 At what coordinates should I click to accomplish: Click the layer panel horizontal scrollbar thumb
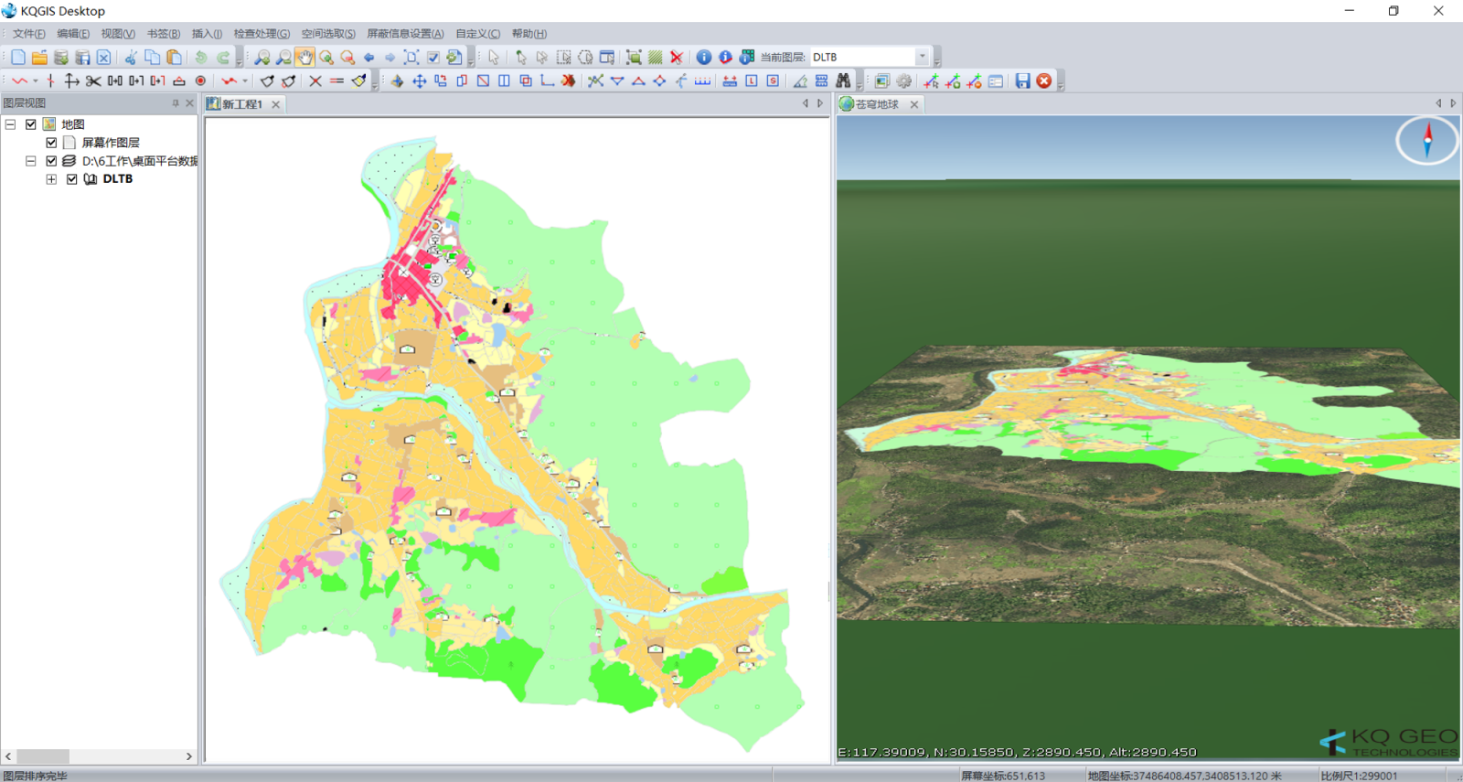click(x=42, y=756)
